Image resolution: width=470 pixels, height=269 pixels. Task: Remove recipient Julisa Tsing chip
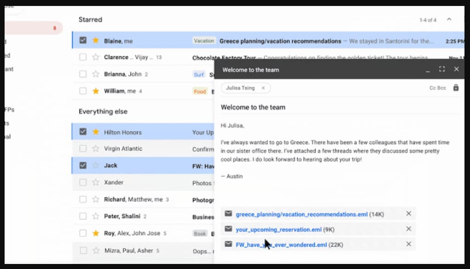(263, 88)
